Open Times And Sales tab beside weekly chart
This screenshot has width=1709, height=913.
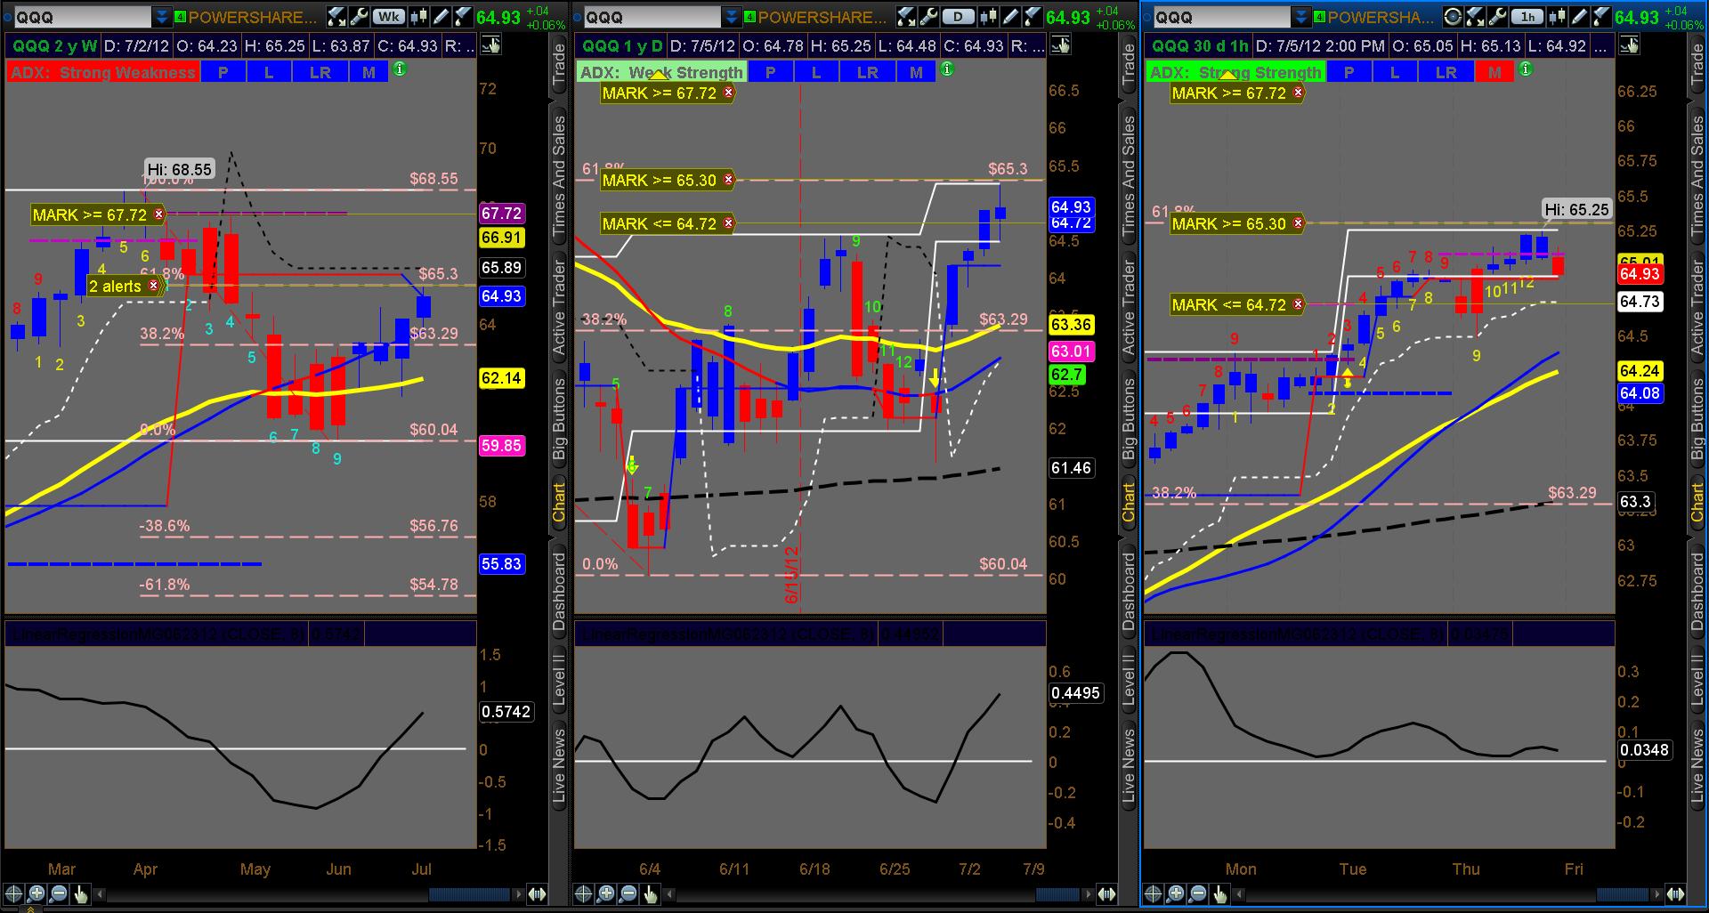click(x=559, y=176)
